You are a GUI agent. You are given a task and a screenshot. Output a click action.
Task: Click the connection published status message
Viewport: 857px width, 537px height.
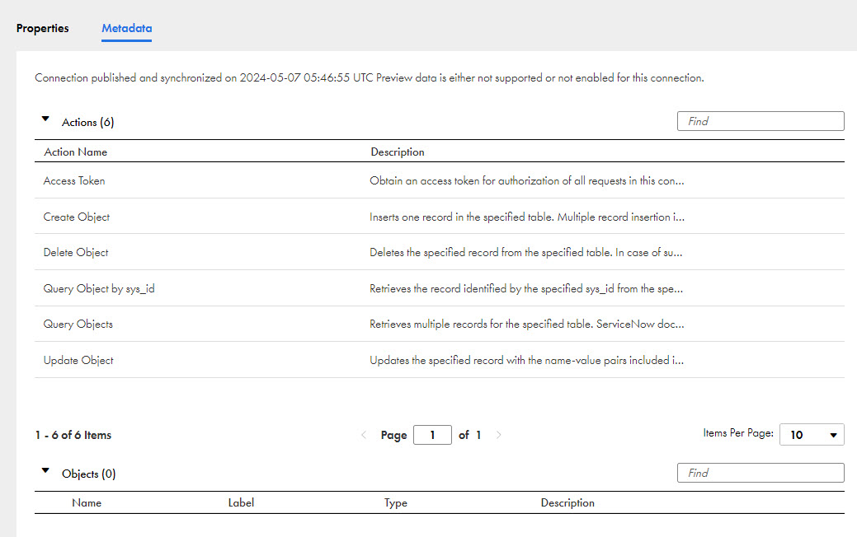coord(370,77)
